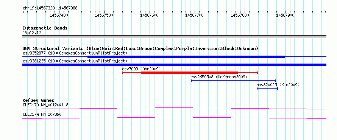Image resolution: width=337 pixels, height=140 pixels.
Task: Open the esv3381235 variant label
Action: pos(75,61)
